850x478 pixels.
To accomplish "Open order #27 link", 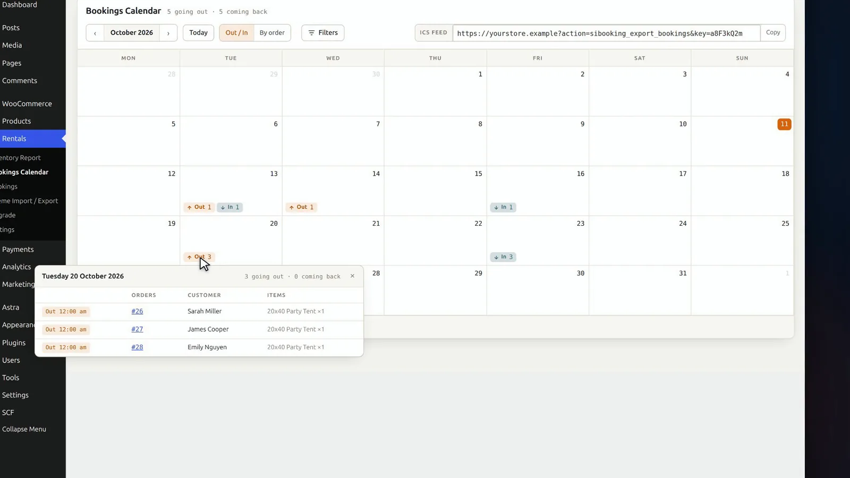I will (x=137, y=329).
